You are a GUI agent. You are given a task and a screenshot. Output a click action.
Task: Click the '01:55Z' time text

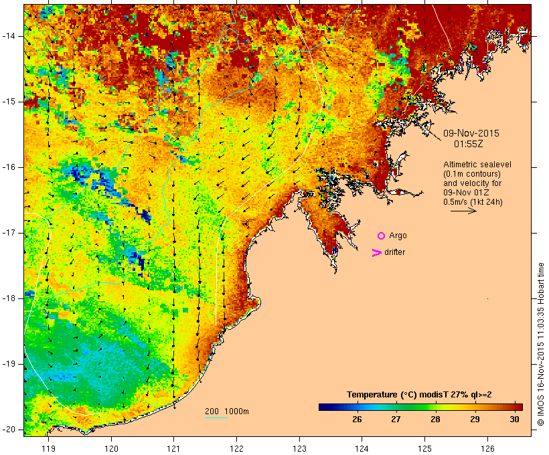point(469,144)
